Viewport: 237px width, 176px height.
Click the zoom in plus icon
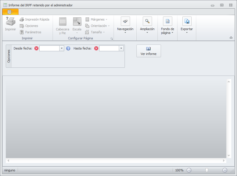(225, 170)
